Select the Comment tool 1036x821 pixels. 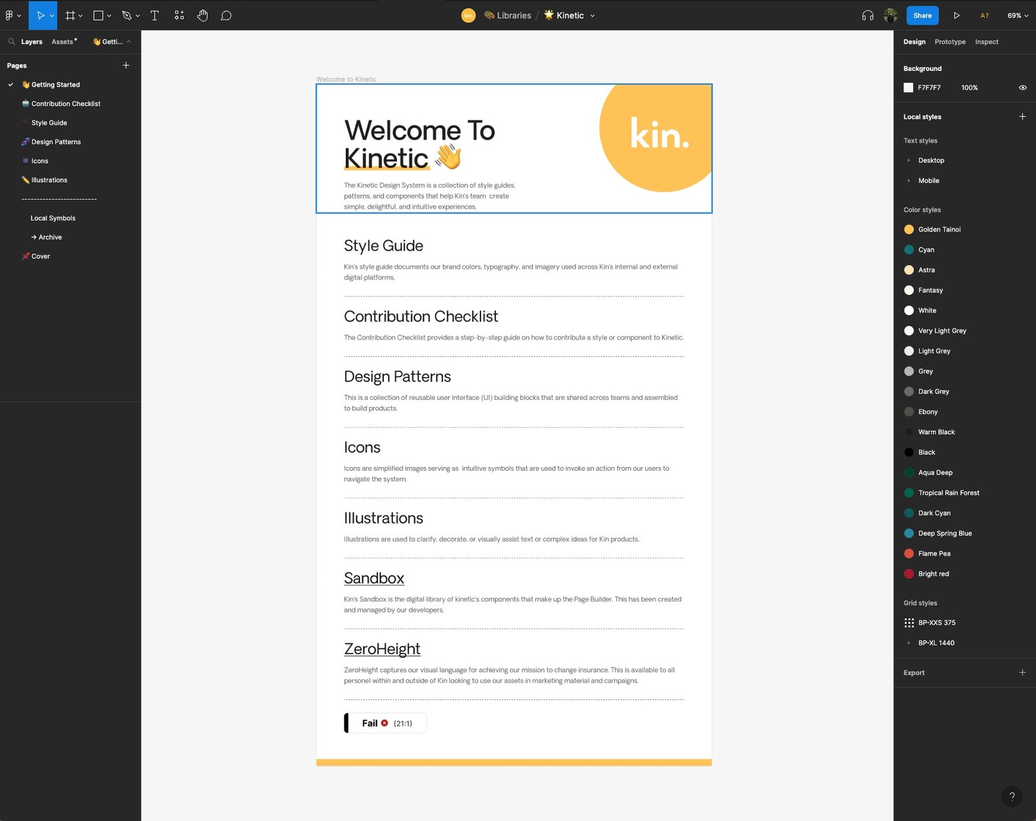(226, 15)
